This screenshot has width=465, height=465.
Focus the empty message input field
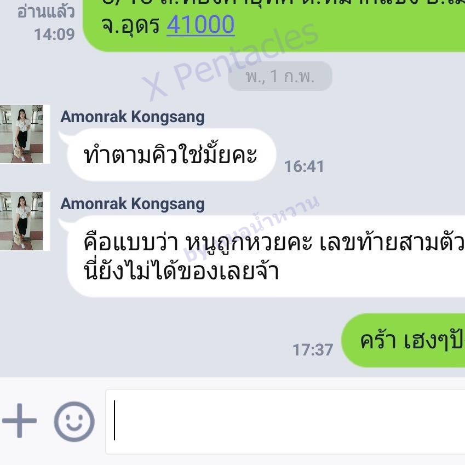click(x=285, y=422)
